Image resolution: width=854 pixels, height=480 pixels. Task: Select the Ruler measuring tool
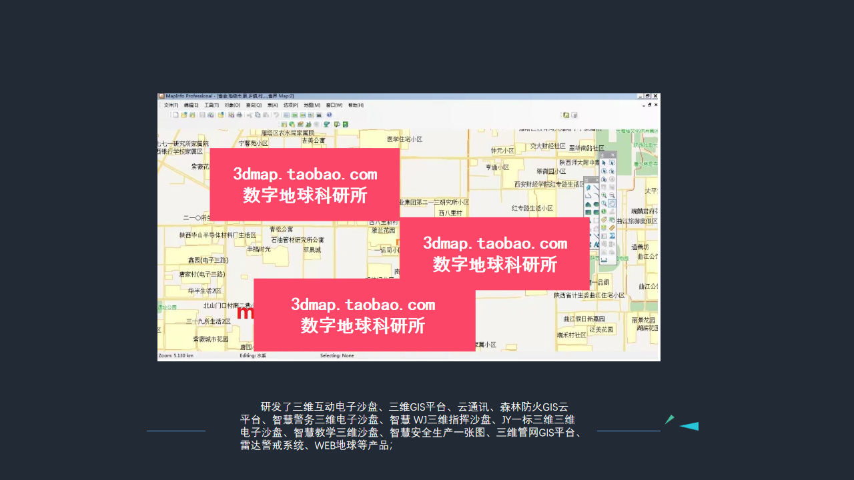point(612,227)
